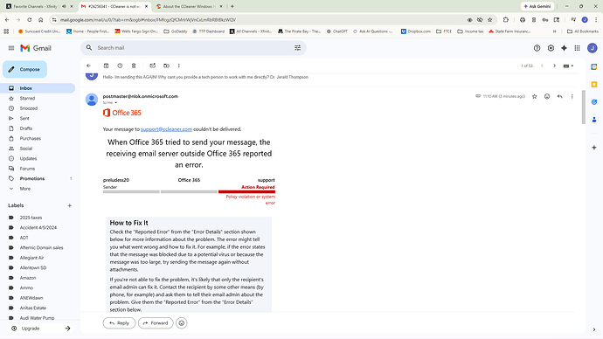
Task: Open Gemini sparkle icon in Gmail
Action: (x=564, y=48)
